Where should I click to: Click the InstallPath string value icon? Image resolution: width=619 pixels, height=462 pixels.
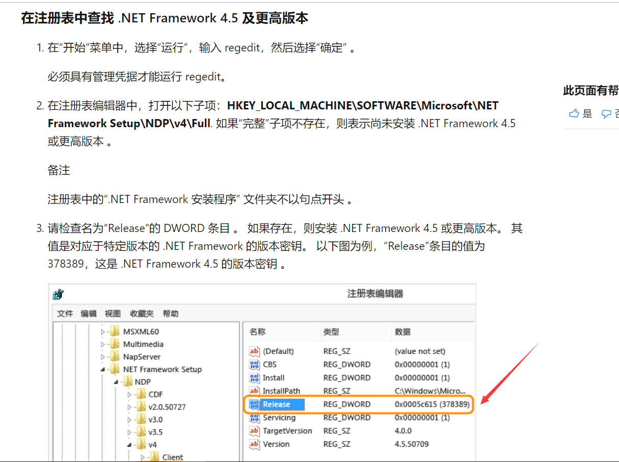(x=254, y=391)
